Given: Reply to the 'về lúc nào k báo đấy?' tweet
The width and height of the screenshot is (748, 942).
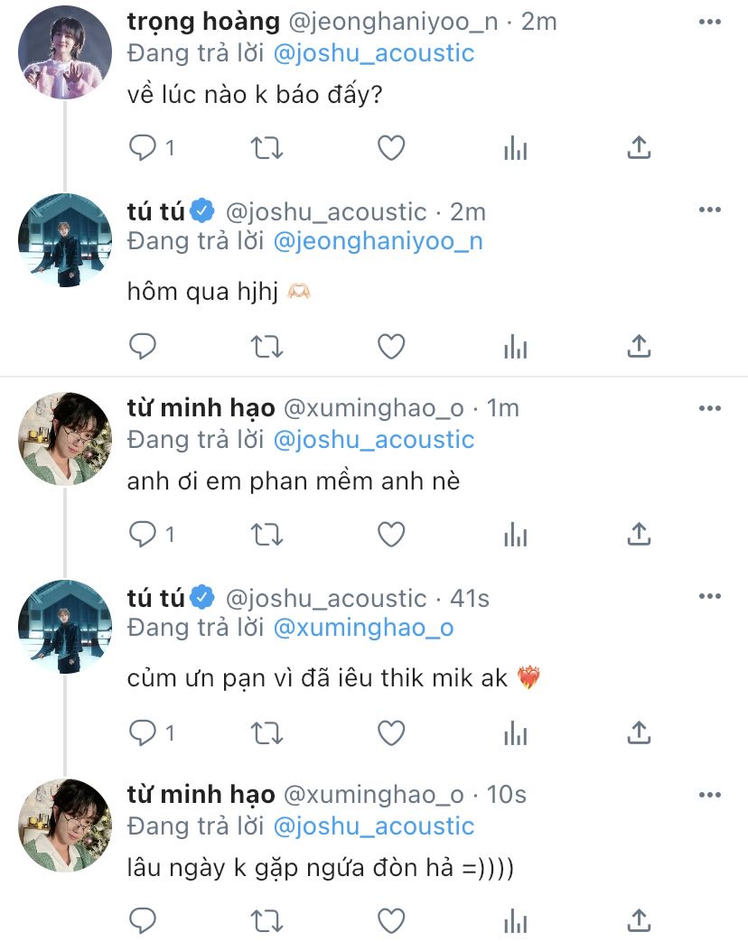Looking at the screenshot, I should click(144, 147).
